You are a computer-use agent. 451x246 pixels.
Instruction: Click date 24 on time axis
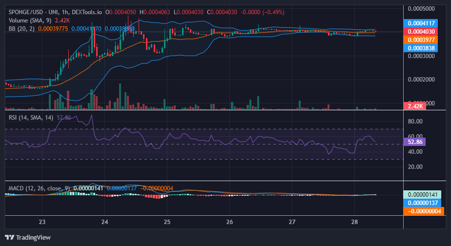coord(104,222)
